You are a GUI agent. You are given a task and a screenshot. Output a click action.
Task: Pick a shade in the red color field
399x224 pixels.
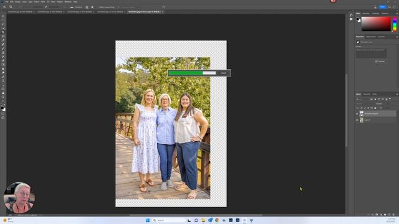[376, 24]
